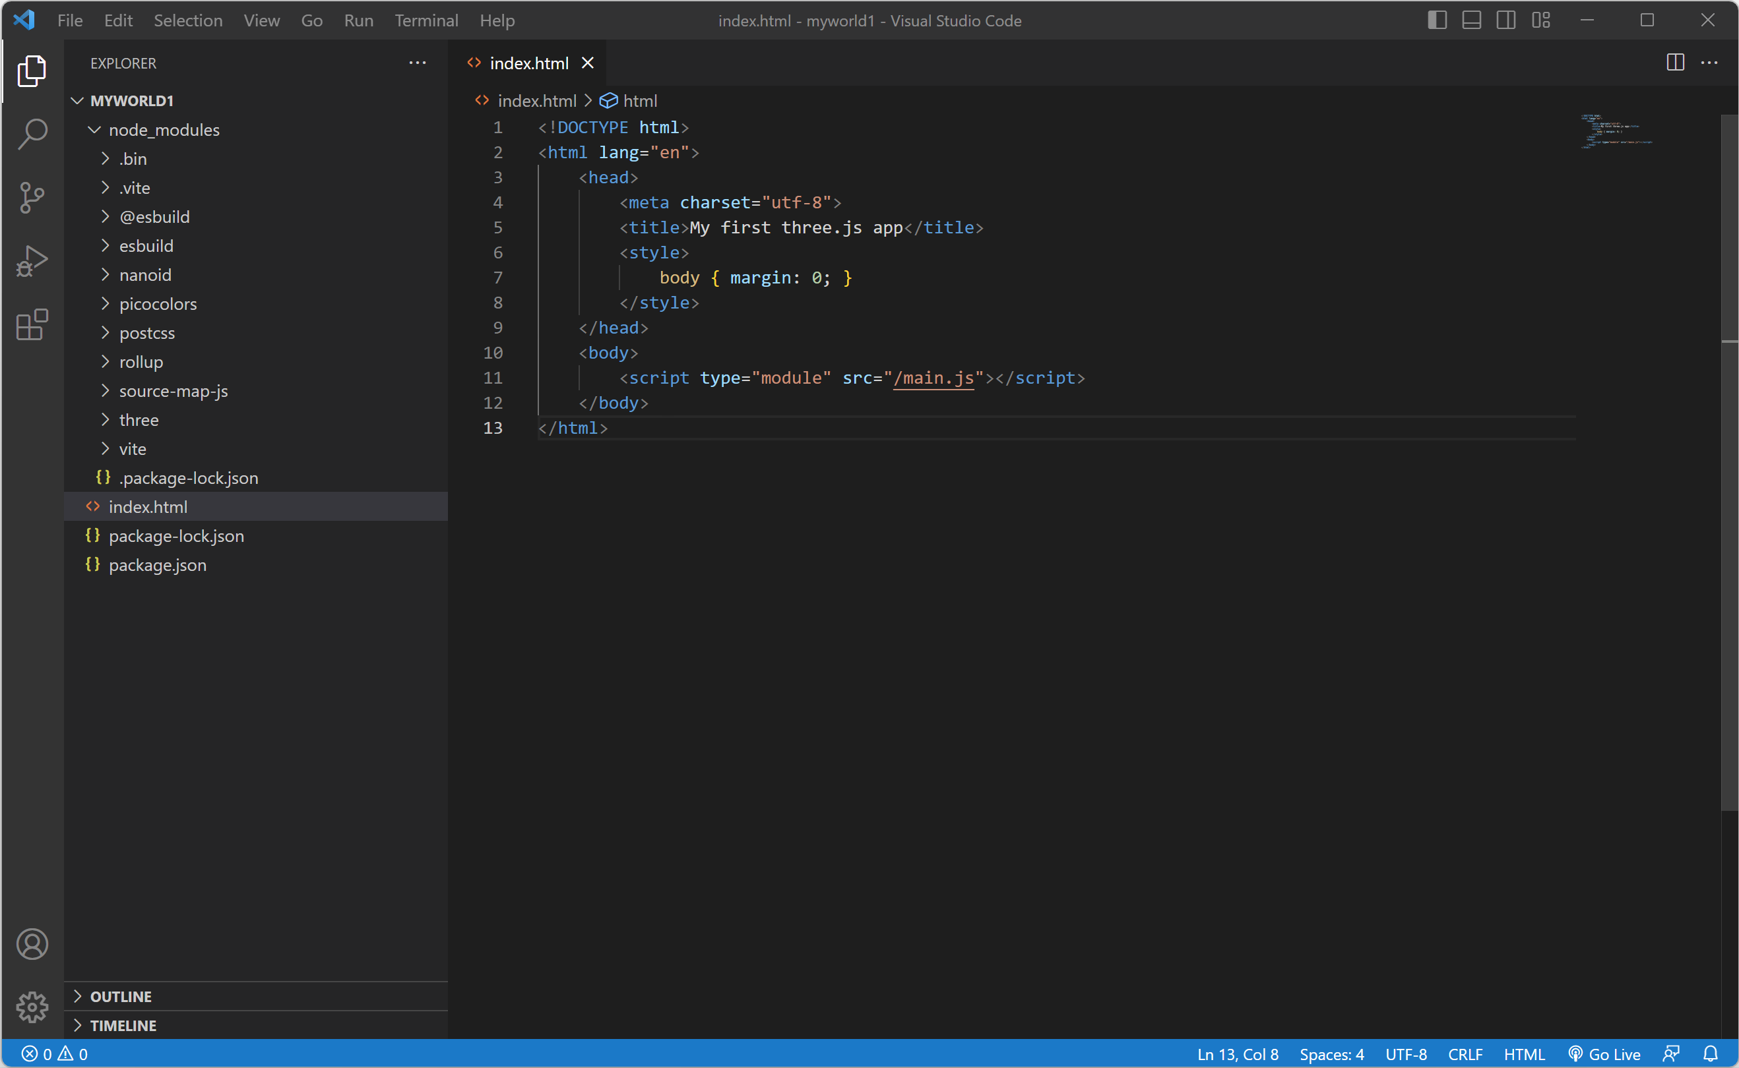1739x1068 pixels.
Task: Click Go Live in status bar
Action: pos(1604,1054)
